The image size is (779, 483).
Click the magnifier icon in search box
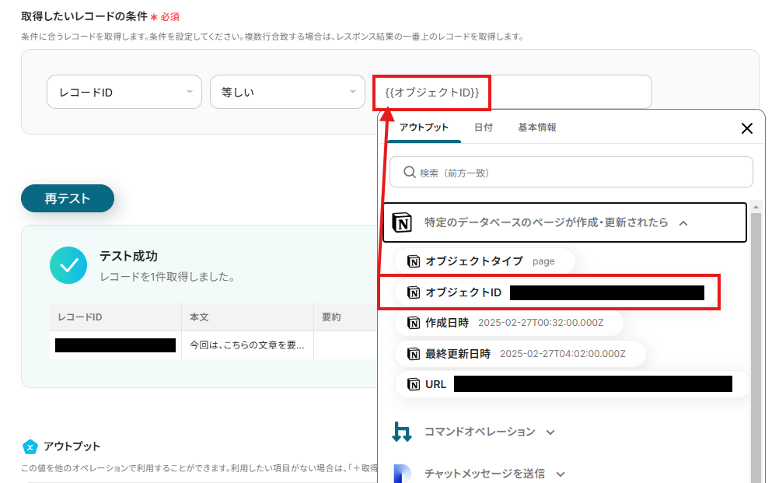point(409,173)
